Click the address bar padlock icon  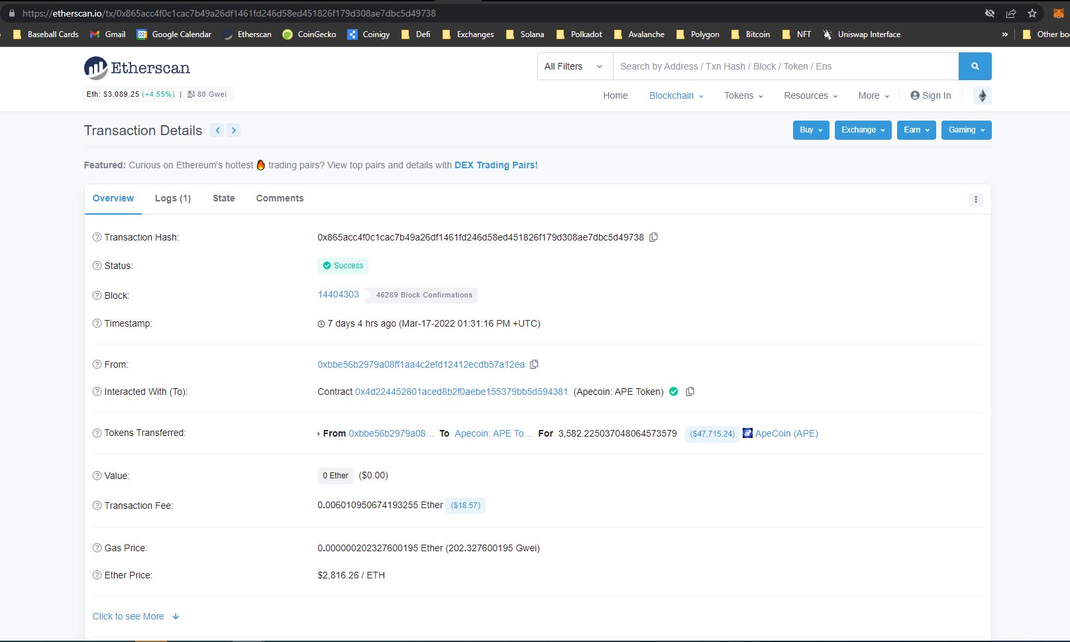pyautogui.click(x=11, y=13)
